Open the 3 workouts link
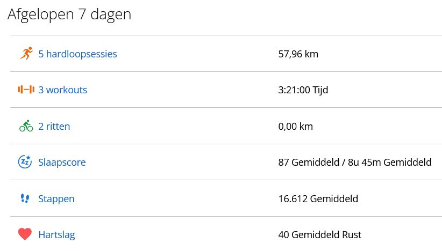Screen dimensions: 442x251 62,90
